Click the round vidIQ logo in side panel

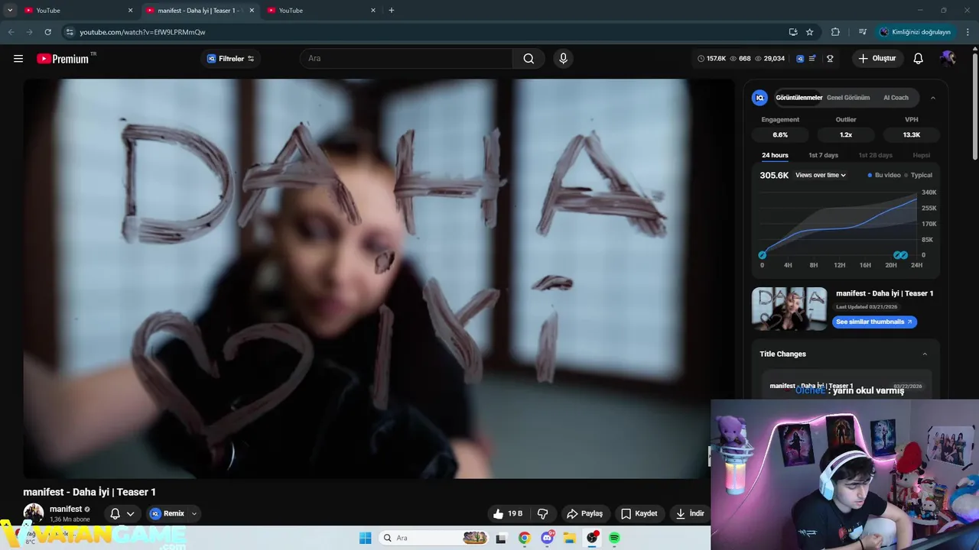click(759, 98)
